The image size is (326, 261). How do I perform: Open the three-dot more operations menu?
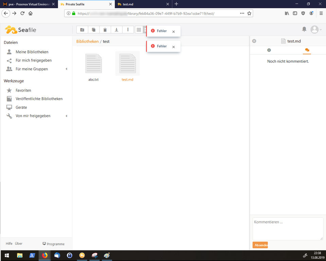point(128,30)
